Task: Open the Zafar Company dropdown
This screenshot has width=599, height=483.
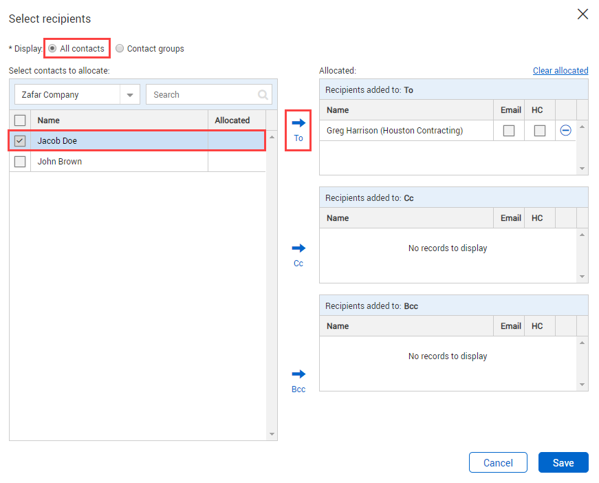Action: point(129,95)
